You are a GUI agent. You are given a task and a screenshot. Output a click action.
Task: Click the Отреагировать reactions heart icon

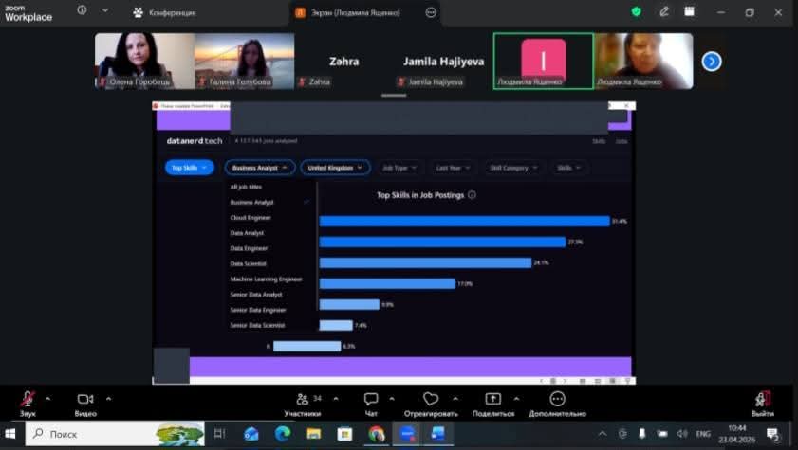point(431,399)
